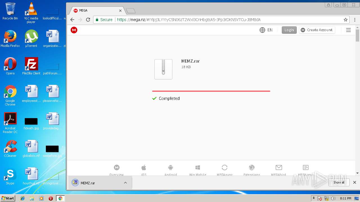Select providedag document on desktop
Screen dimensions: 360x202
(x=52, y=121)
